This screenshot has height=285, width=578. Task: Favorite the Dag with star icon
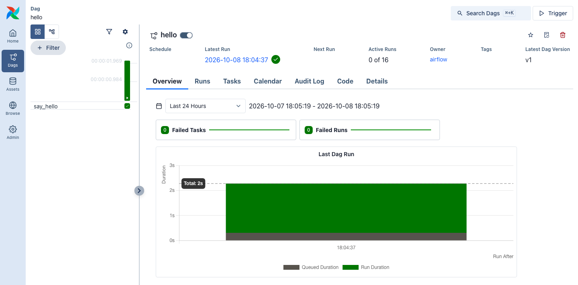[x=531, y=35]
